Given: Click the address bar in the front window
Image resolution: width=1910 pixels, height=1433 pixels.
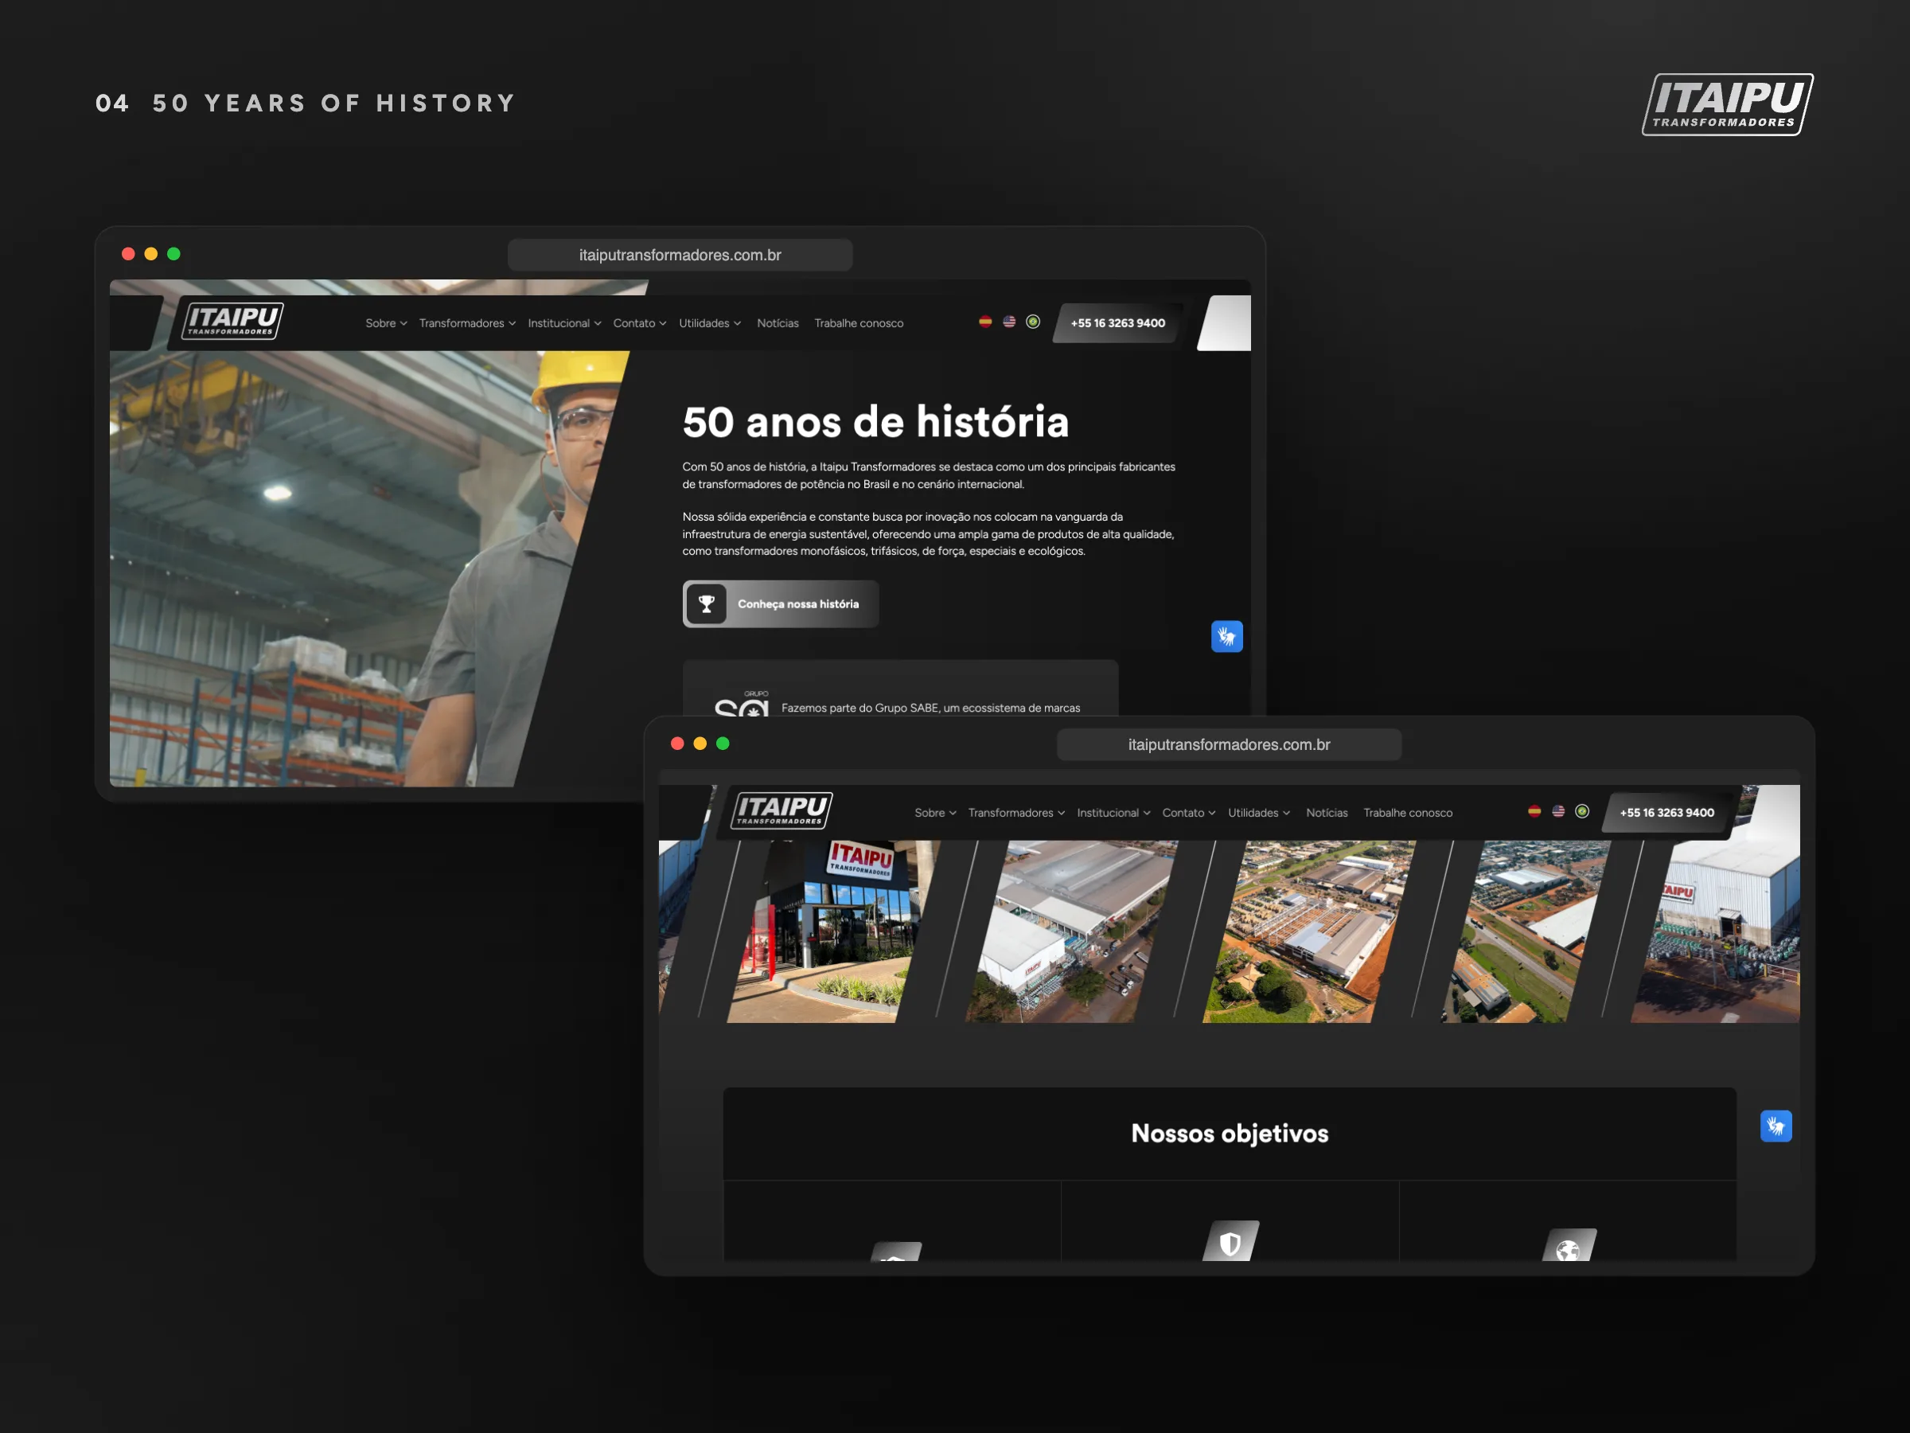Looking at the screenshot, I should pyautogui.click(x=1230, y=744).
